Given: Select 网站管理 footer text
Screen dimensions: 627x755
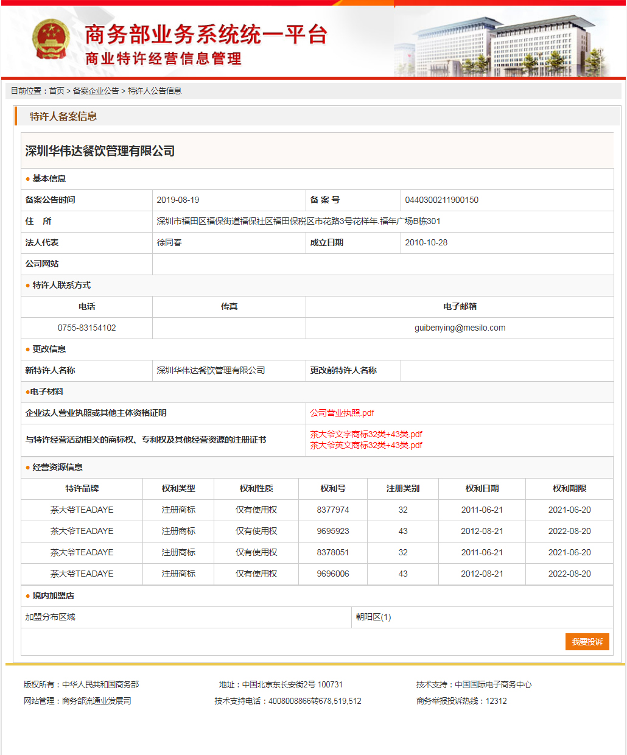Looking at the screenshot, I should 77,701.
